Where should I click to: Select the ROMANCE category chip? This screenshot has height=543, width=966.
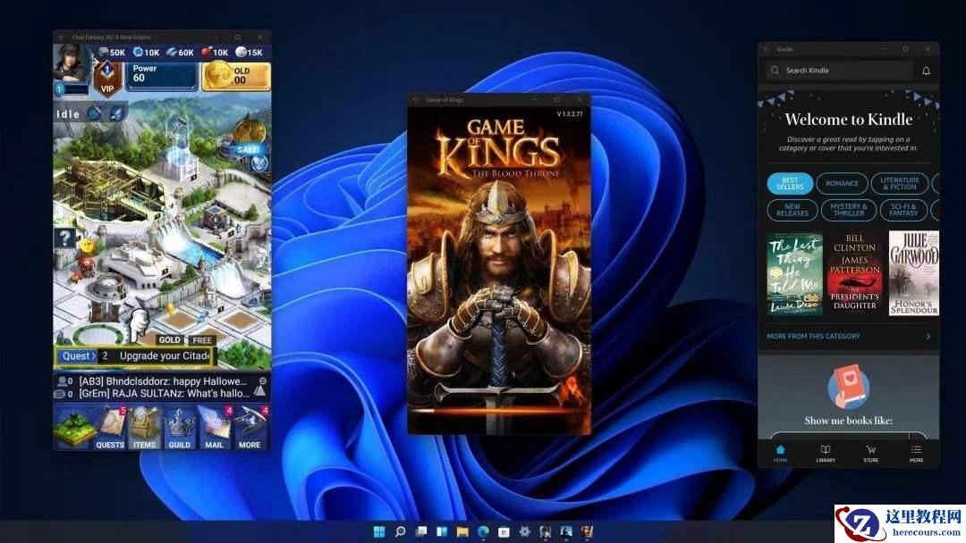(x=842, y=183)
